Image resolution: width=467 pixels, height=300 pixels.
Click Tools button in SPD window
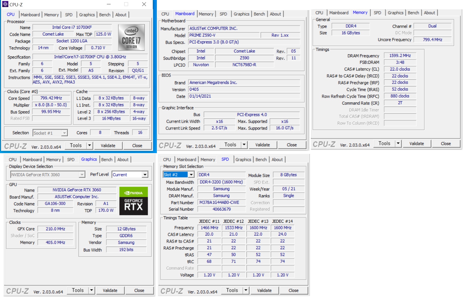232,290
